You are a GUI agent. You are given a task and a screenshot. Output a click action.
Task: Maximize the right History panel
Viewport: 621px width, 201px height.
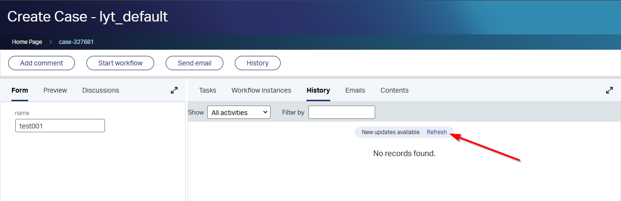click(x=609, y=90)
